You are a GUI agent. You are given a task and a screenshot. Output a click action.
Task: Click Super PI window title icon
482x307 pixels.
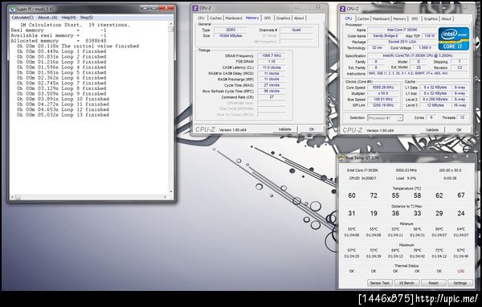(12, 10)
